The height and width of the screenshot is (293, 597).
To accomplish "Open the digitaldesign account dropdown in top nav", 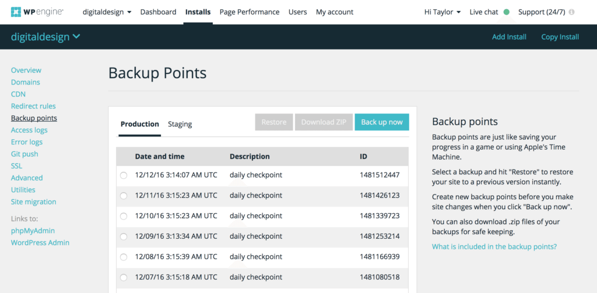I will pyautogui.click(x=107, y=12).
